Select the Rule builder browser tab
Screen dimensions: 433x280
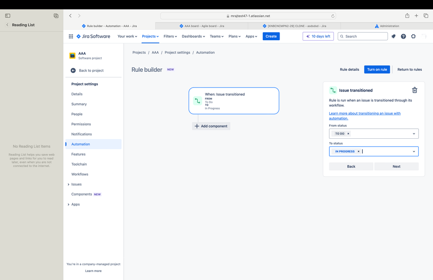(109, 26)
